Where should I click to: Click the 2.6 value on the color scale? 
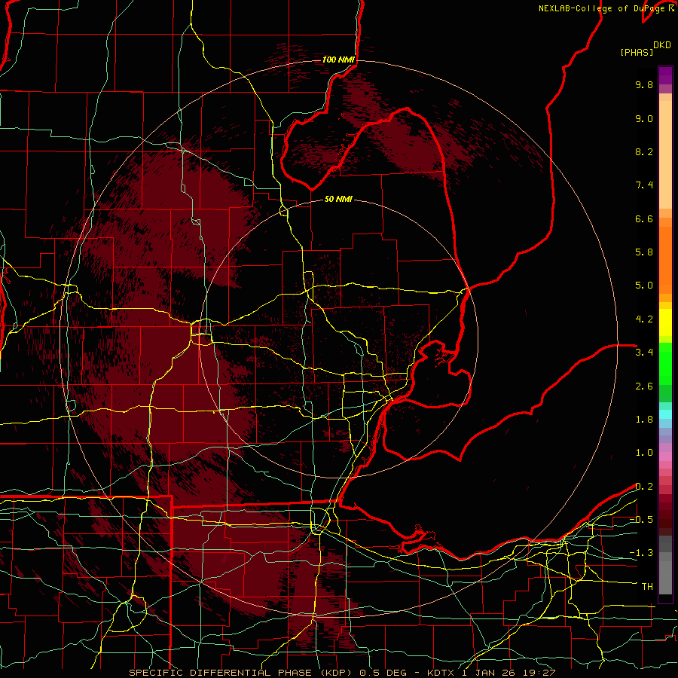[644, 386]
